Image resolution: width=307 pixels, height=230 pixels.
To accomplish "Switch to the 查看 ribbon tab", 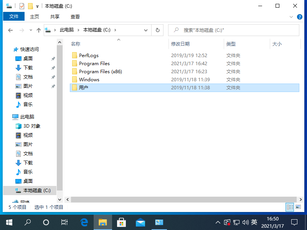I will pyautogui.click(x=74, y=16).
